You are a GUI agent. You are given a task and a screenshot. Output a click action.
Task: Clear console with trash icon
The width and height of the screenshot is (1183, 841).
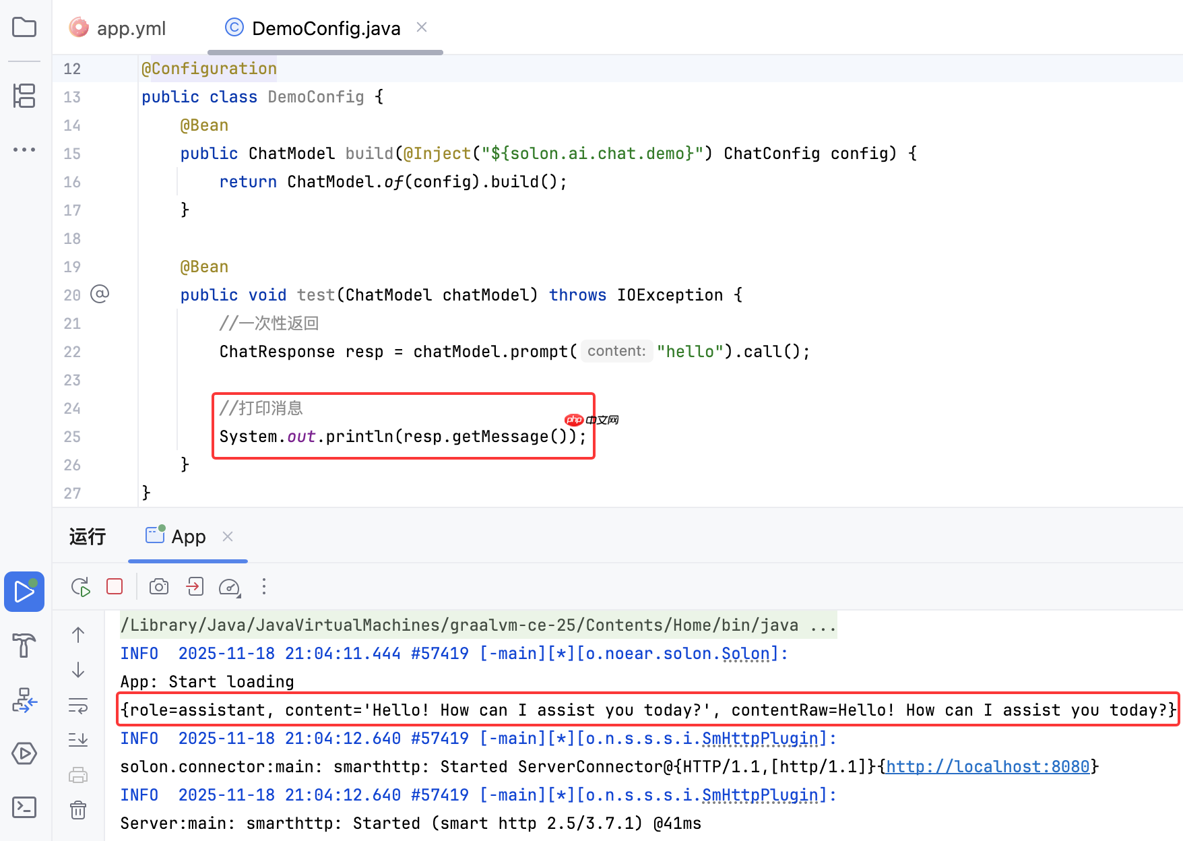pos(78,809)
